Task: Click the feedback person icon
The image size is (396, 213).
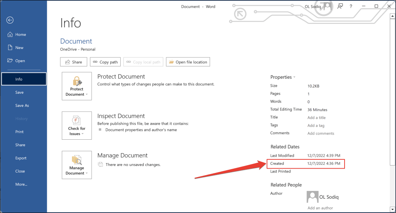Action: [340, 6]
